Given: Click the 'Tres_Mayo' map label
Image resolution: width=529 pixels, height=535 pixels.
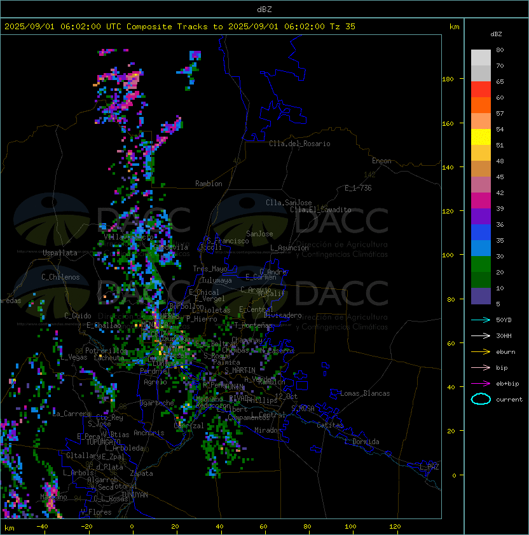Looking at the screenshot, I should pos(210,269).
